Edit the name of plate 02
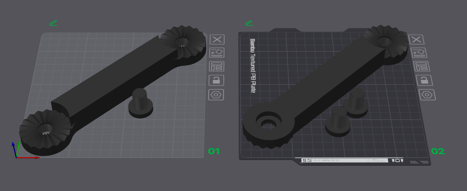The width and height of the screenshot is (467, 191). point(249,23)
